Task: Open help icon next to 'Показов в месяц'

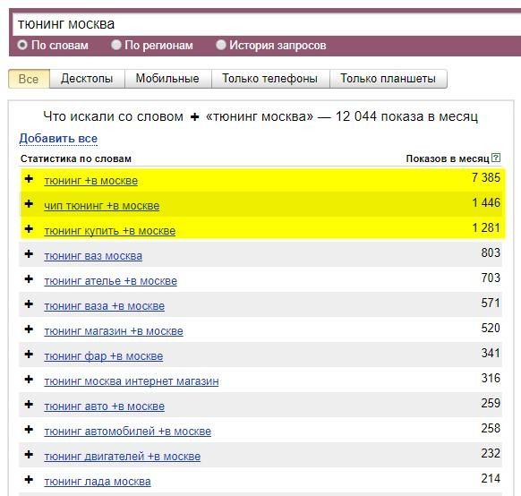Action: tap(495, 158)
